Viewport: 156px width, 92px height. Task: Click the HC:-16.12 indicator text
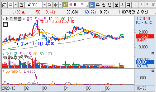click(x=143, y=22)
